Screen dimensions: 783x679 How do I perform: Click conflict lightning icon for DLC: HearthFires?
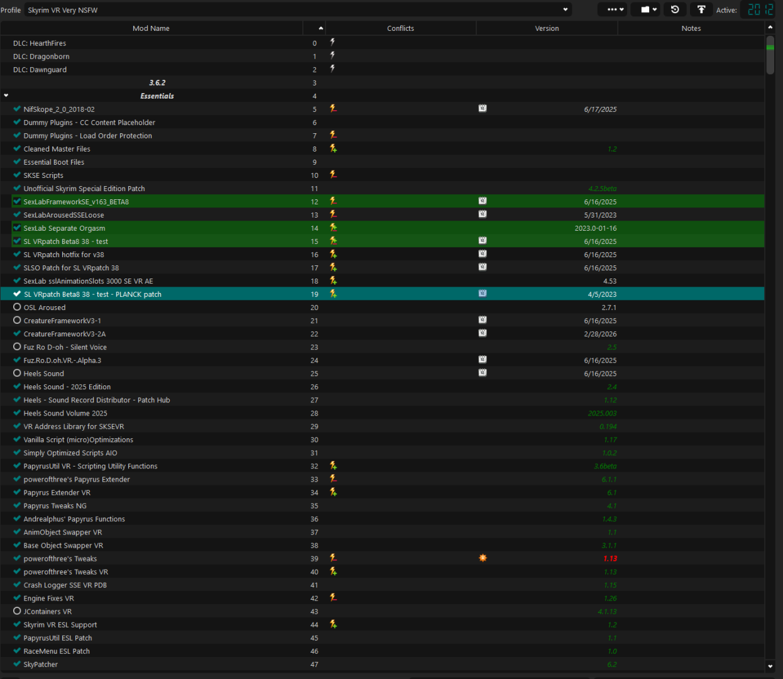332,42
